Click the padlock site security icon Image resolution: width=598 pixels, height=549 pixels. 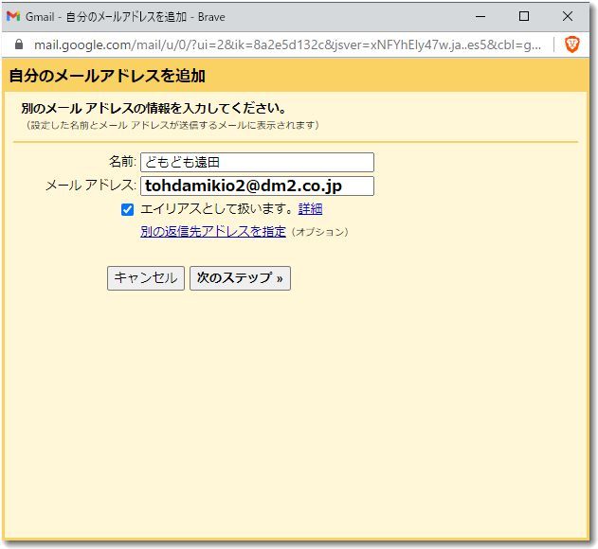[x=19, y=44]
